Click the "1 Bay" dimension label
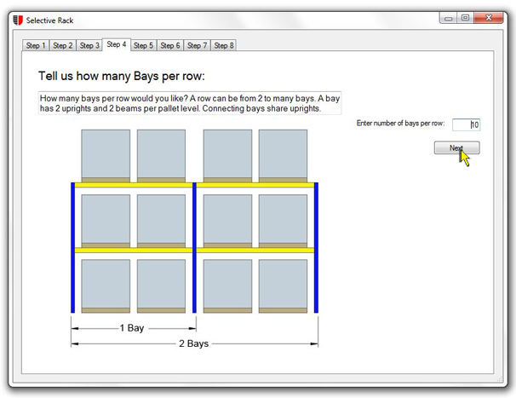 pyautogui.click(x=132, y=328)
